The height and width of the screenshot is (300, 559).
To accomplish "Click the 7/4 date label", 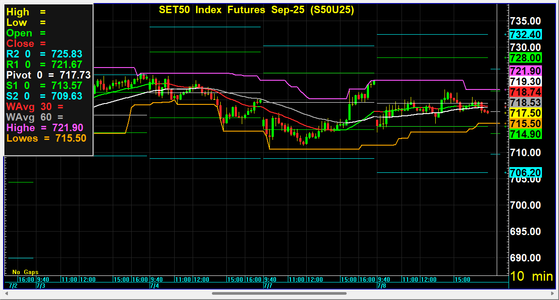I will (154, 286).
